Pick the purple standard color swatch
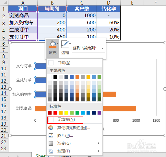Image resolution: width=166 pixels, height=157 pixels. click(x=99, y=113)
